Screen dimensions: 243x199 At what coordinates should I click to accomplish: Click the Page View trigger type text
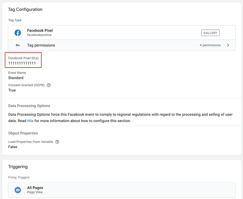pyautogui.click(x=35, y=192)
